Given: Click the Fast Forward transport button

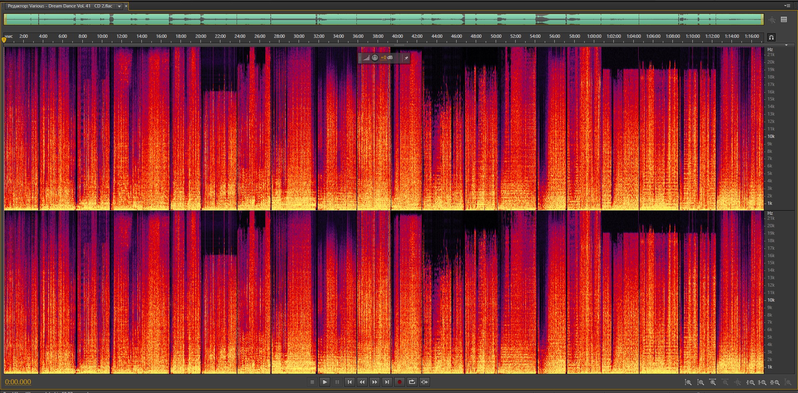Looking at the screenshot, I should click(375, 382).
